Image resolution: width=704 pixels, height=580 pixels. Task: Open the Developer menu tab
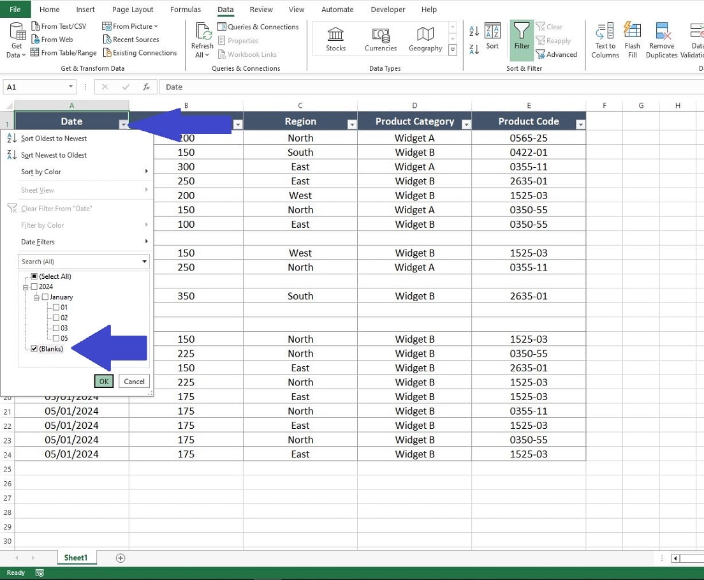(x=388, y=9)
